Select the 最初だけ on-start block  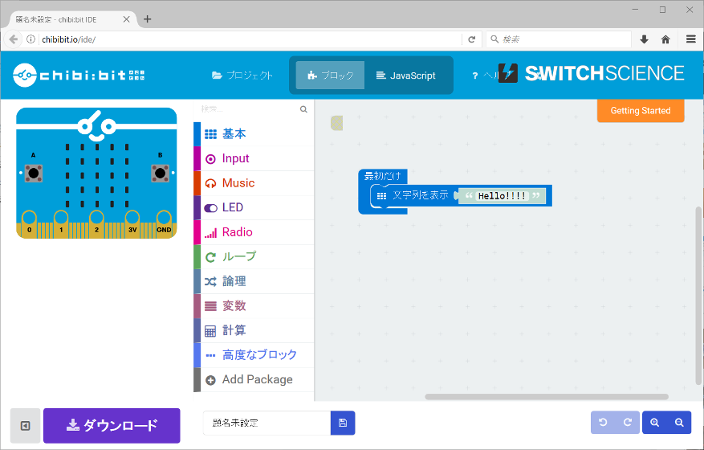383,176
